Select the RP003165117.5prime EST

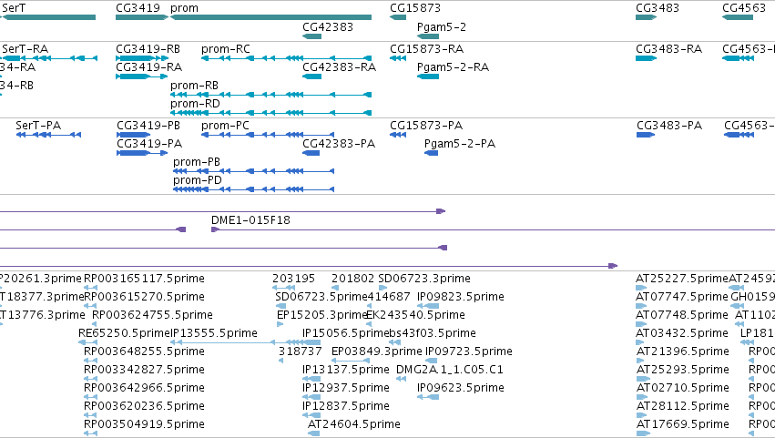coord(90,288)
